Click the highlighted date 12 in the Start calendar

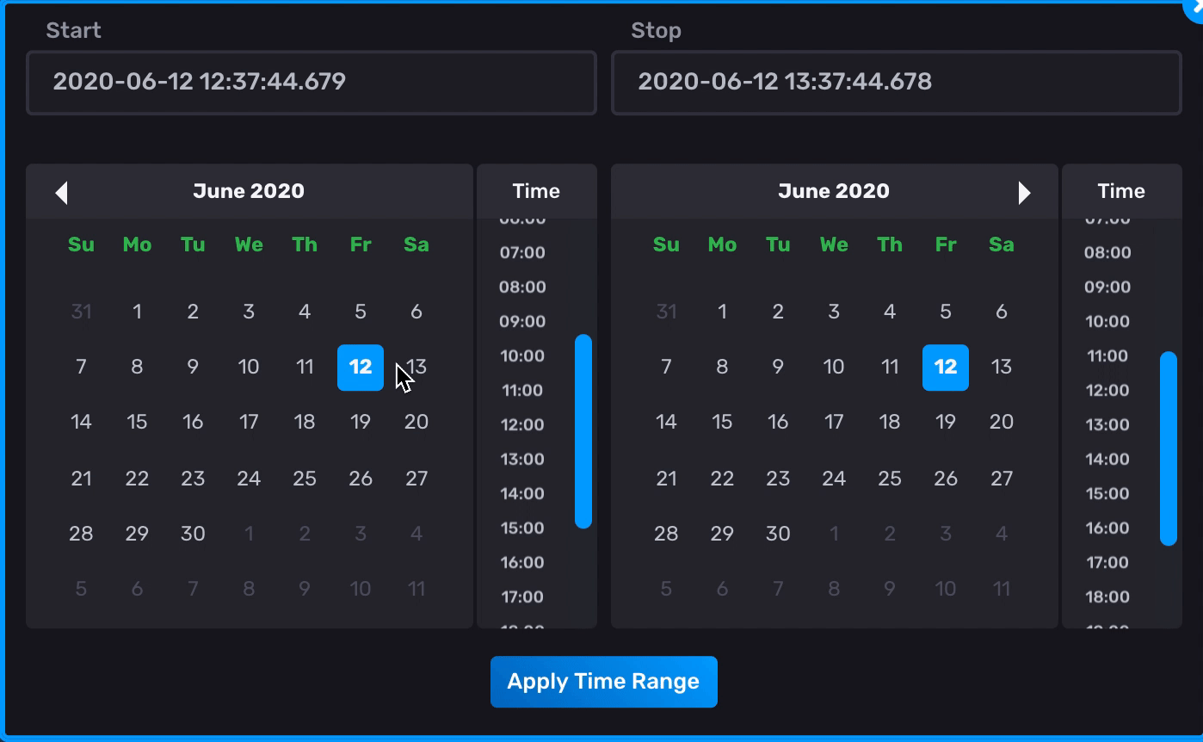(360, 368)
